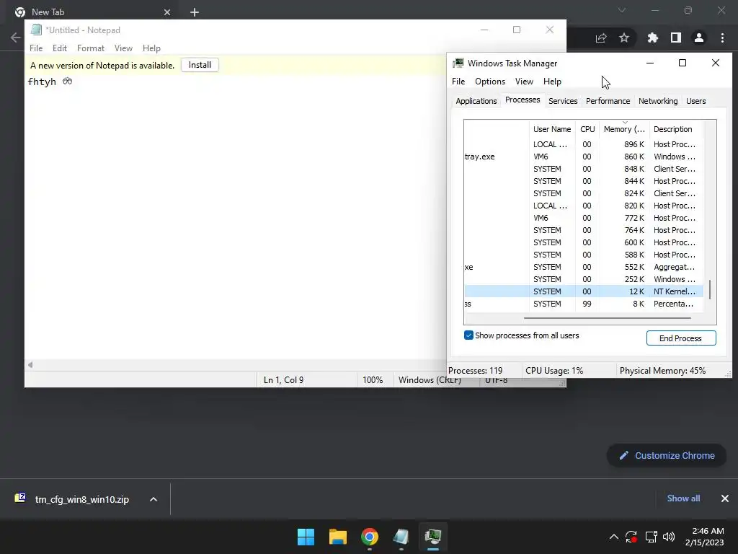Open Chrome three-dot menu
The image size is (738, 554).
coord(722,38)
